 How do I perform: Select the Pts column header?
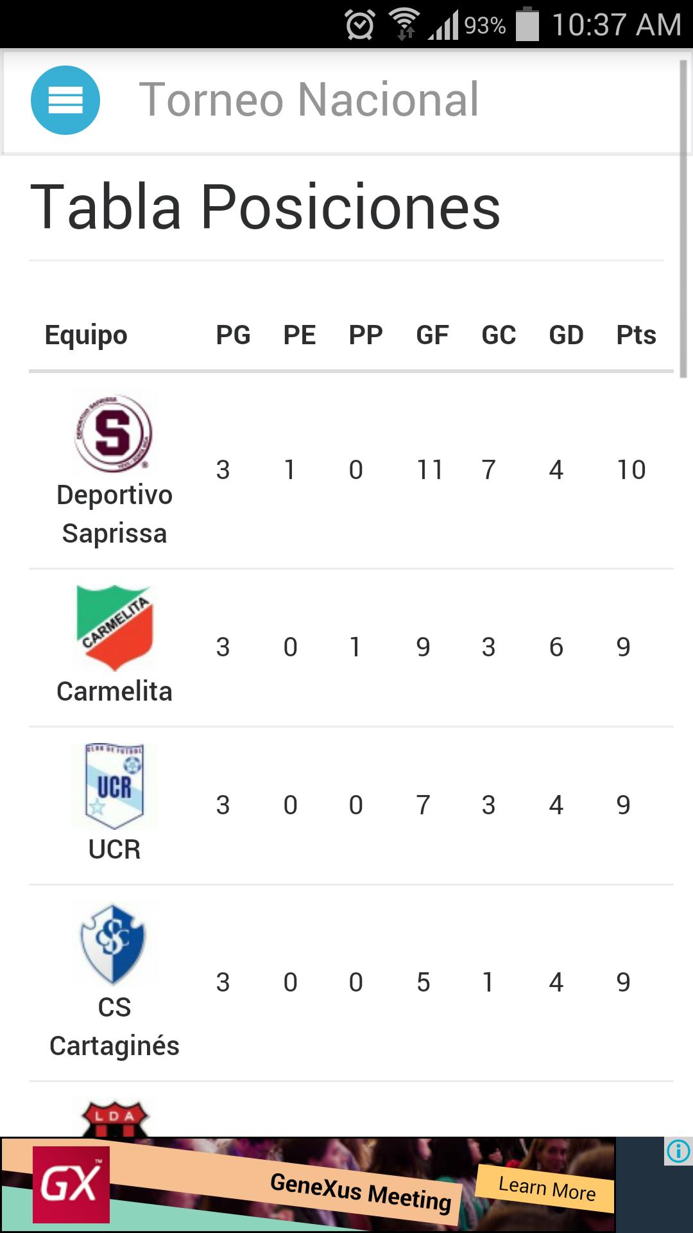(x=636, y=335)
